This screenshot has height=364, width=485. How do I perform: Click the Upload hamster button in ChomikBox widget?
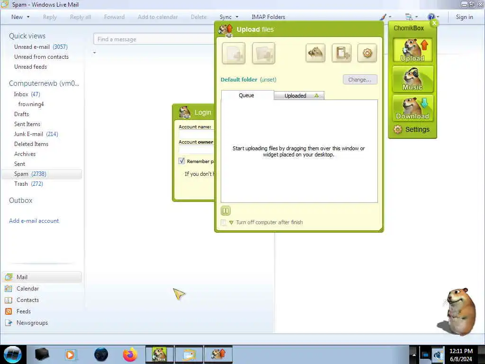(413, 50)
